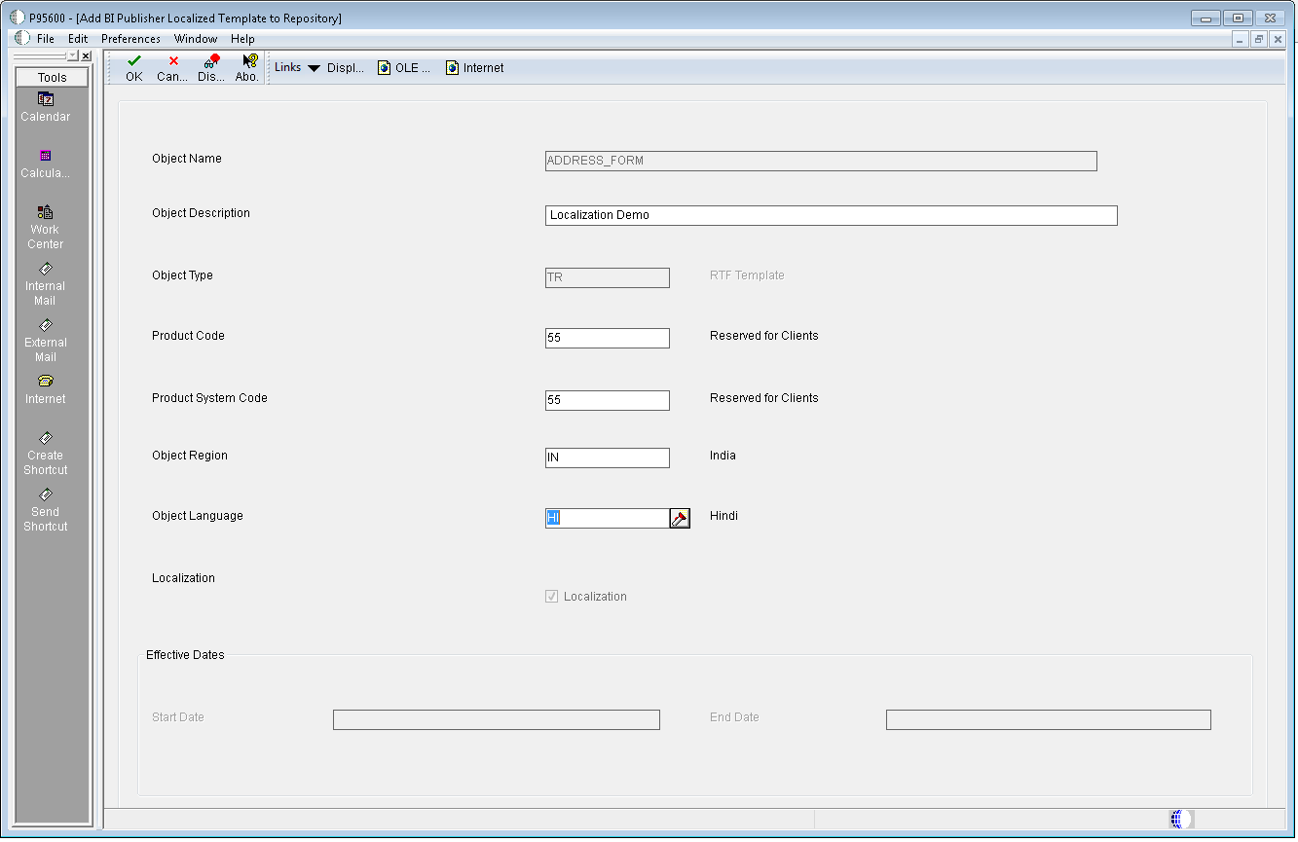Open visual assist beside Object Language field
This screenshot has height=842, width=1298.
(x=680, y=519)
